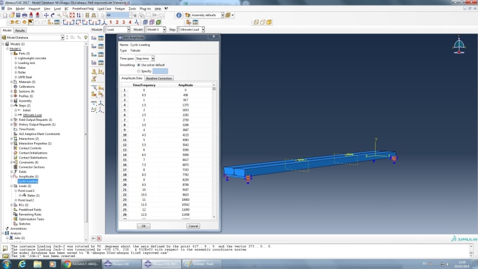Screen dimensions: 478x269
Task: Select the Box Zoom tool
Action: point(65,15)
